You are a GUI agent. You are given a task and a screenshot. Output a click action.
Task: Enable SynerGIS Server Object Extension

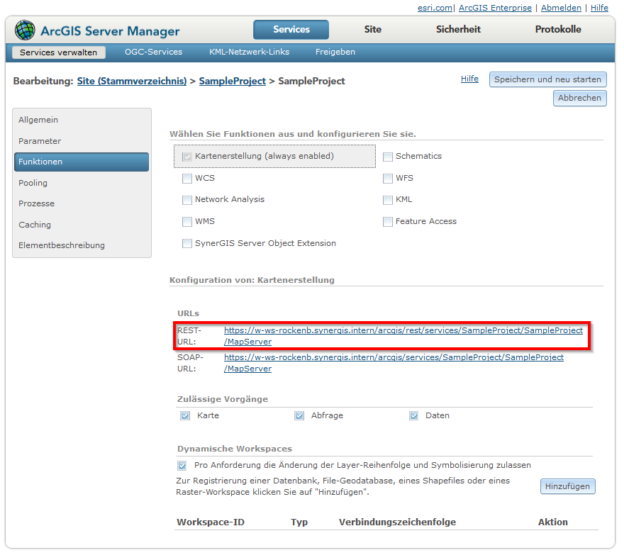point(186,244)
